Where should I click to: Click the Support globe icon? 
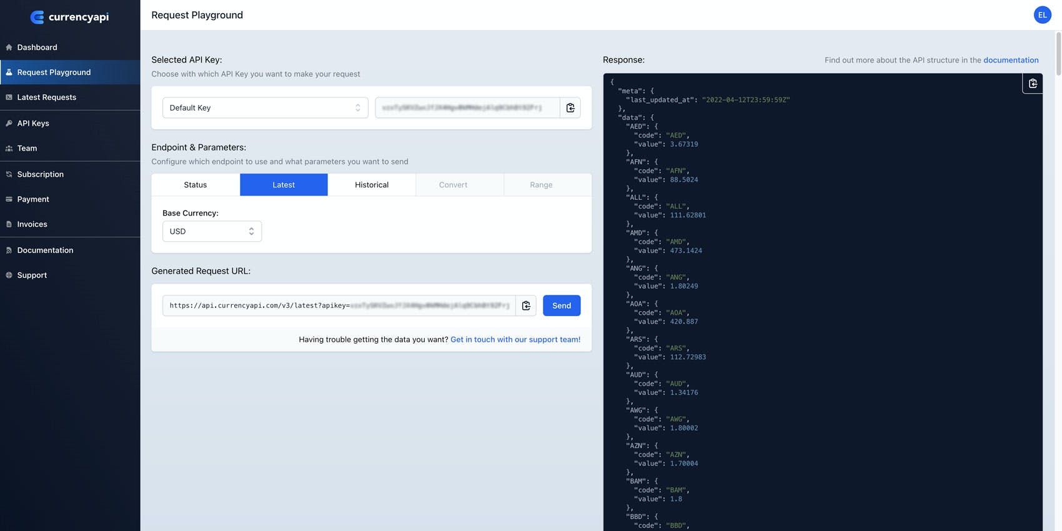point(9,275)
